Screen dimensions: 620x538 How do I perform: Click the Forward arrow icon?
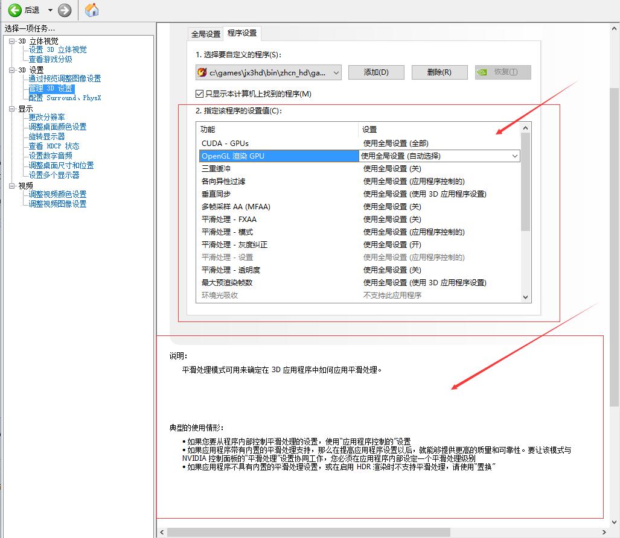click(65, 10)
